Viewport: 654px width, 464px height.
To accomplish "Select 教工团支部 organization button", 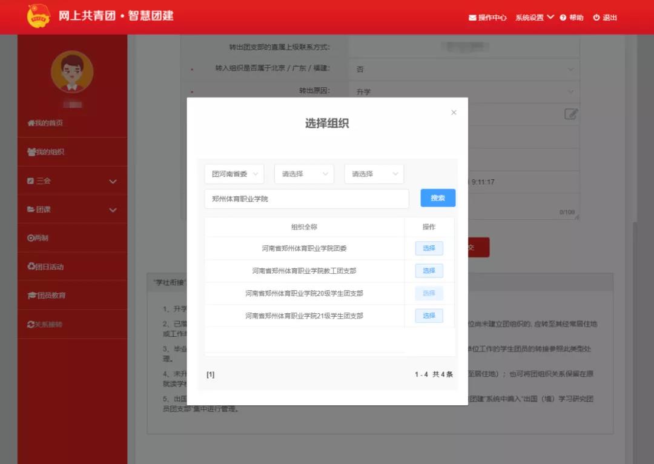I will point(429,271).
